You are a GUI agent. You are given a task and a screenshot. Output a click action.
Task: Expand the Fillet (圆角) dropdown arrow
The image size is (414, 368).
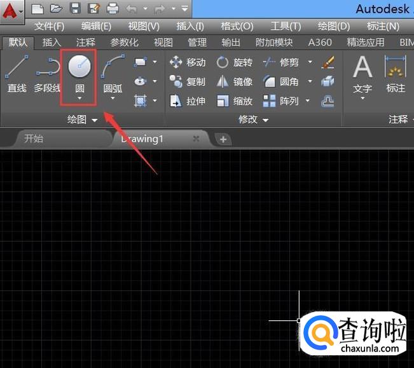(310, 81)
